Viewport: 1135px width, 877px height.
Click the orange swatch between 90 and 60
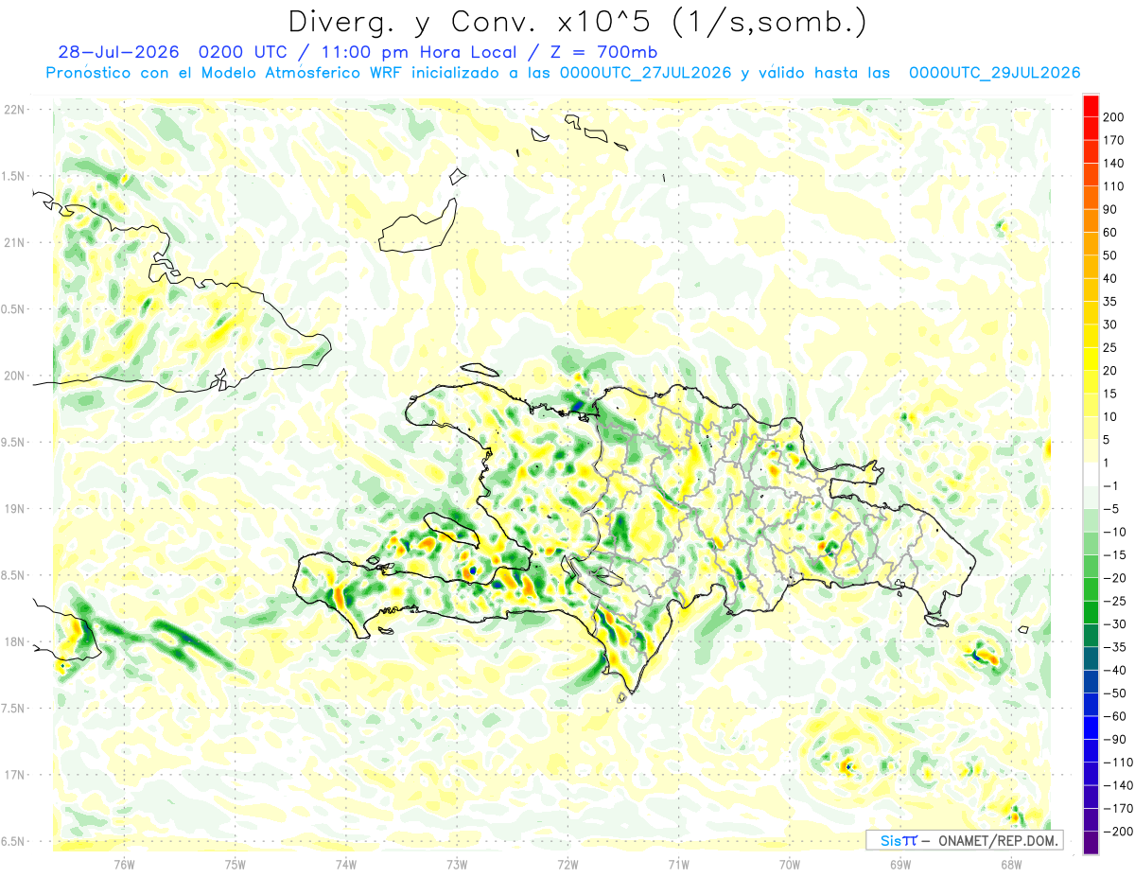point(1091,220)
